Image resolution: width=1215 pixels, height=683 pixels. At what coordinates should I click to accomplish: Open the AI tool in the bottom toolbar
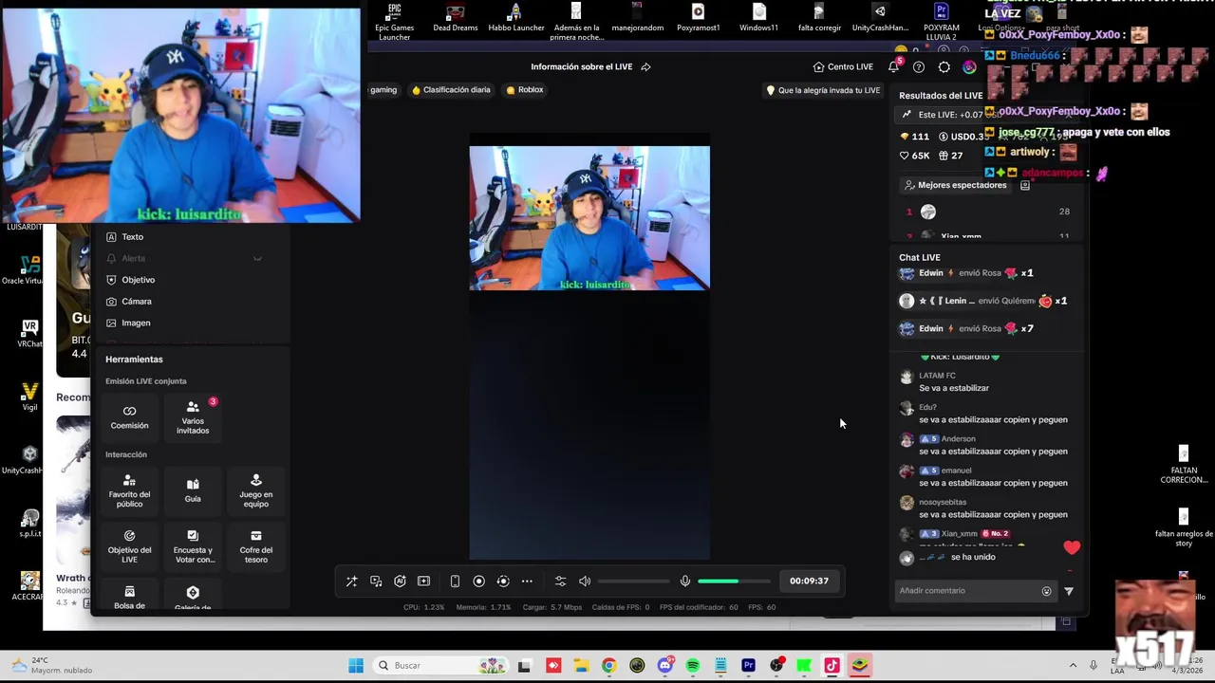coord(400,581)
